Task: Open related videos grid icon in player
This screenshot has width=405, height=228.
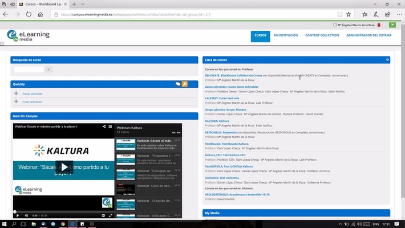Action: (110, 127)
